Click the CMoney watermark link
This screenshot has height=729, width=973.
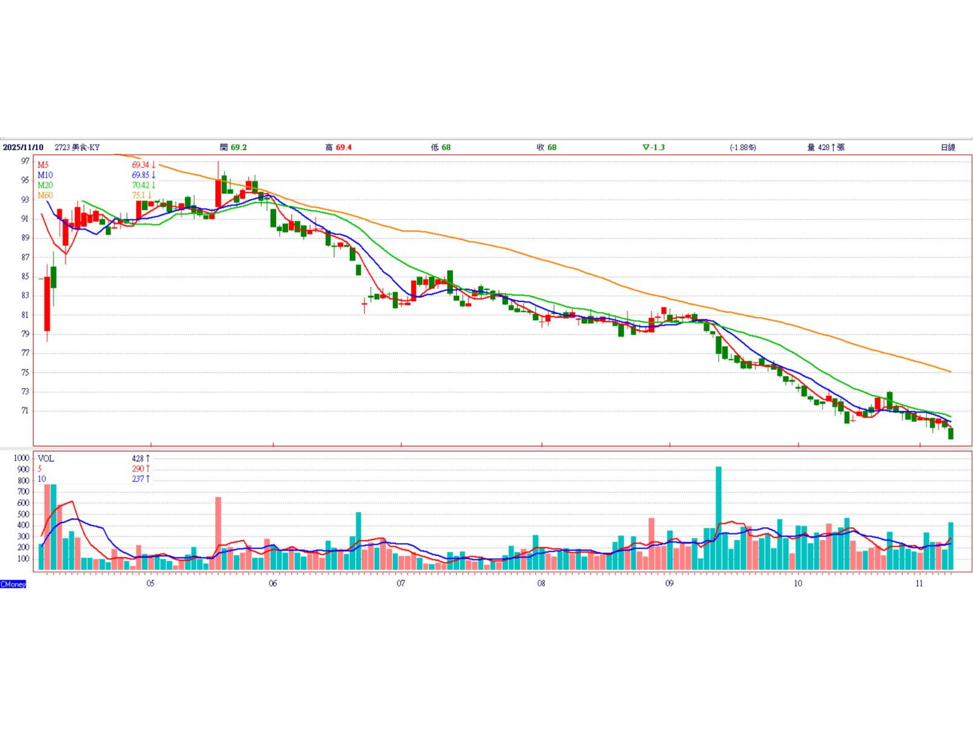tap(13, 584)
